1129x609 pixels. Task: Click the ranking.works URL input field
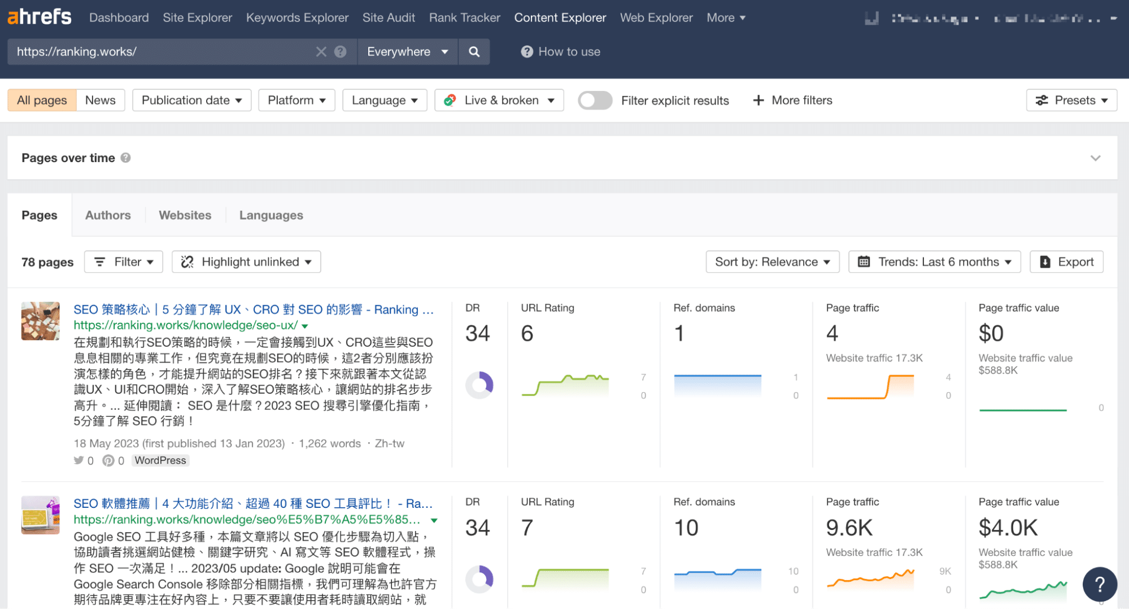(161, 51)
